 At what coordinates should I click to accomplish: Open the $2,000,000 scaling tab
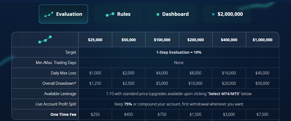tap(227, 14)
